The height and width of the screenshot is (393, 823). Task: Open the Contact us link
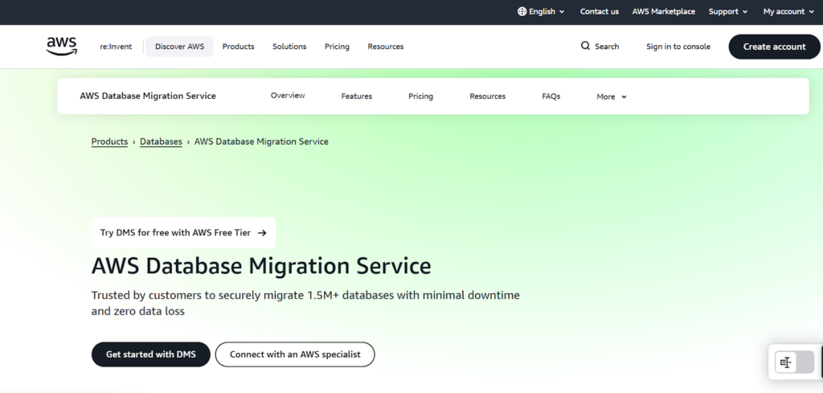pos(599,12)
